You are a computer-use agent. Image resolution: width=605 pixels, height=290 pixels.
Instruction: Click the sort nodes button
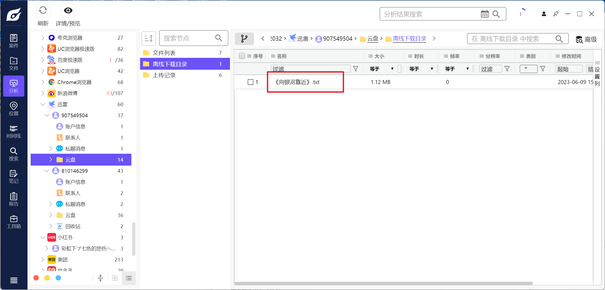tap(149, 39)
